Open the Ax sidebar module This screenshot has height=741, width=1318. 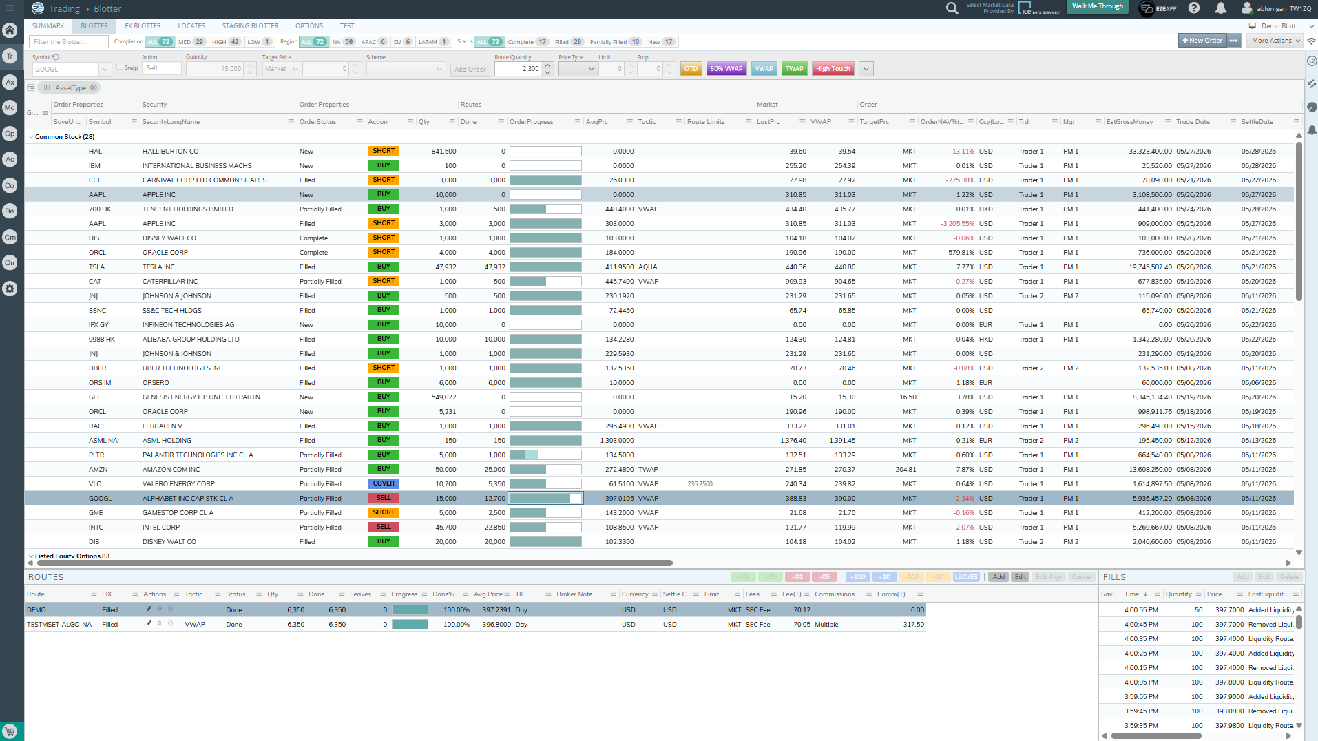(x=10, y=82)
